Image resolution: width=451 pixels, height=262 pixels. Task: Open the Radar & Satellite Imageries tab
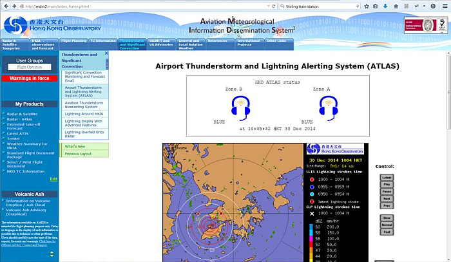coord(15,44)
